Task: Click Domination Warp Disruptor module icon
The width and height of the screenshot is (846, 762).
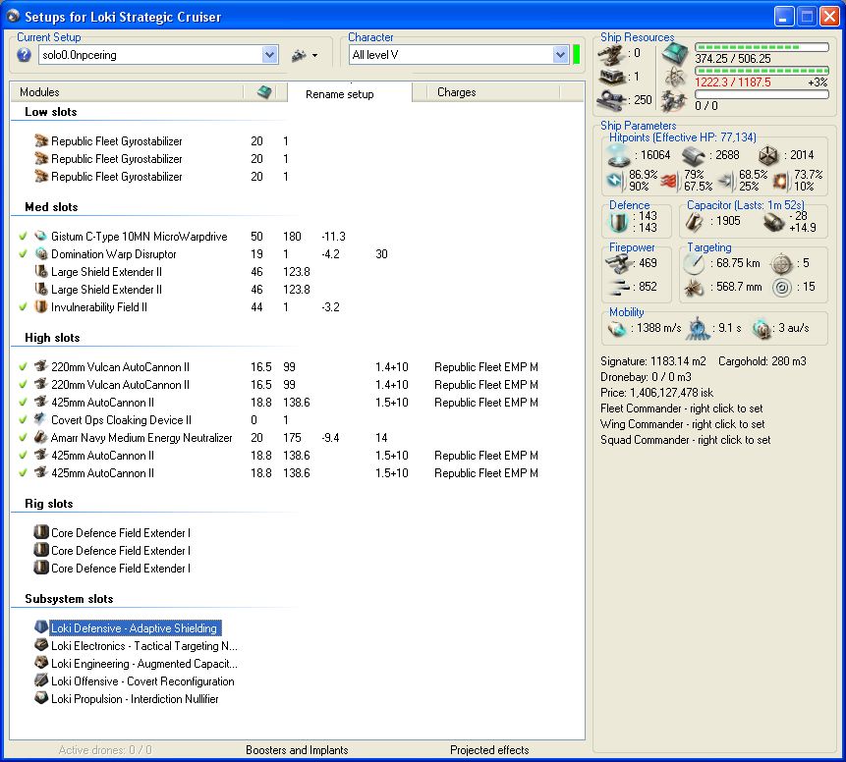Action: [41, 253]
